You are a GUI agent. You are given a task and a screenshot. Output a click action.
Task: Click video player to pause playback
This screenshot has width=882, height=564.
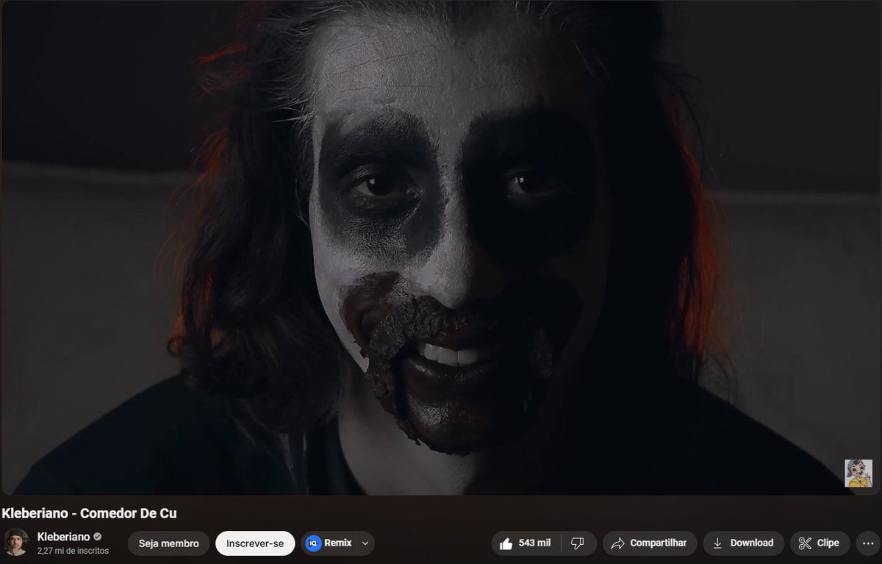click(441, 247)
